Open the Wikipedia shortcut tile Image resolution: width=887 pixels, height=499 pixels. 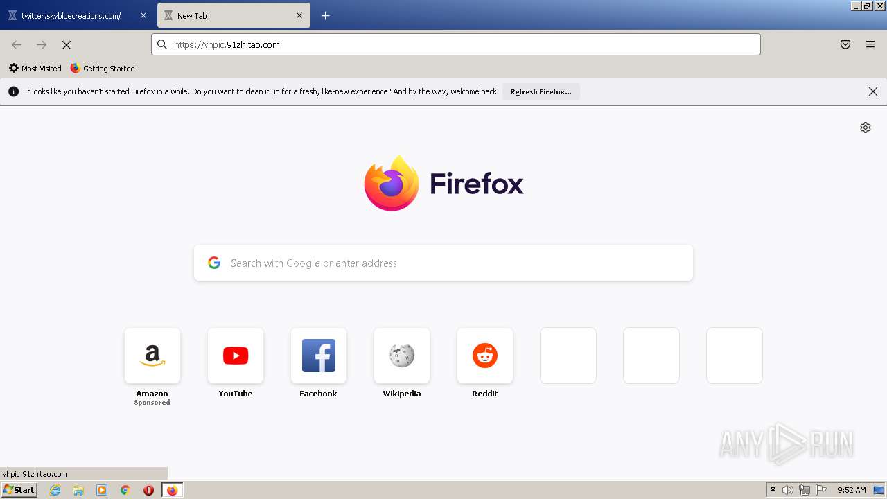(x=402, y=356)
